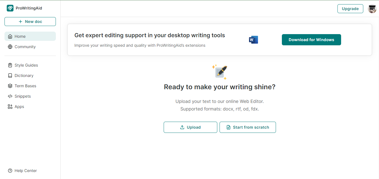
Task: Open the user profile avatar
Action: pyautogui.click(x=372, y=9)
